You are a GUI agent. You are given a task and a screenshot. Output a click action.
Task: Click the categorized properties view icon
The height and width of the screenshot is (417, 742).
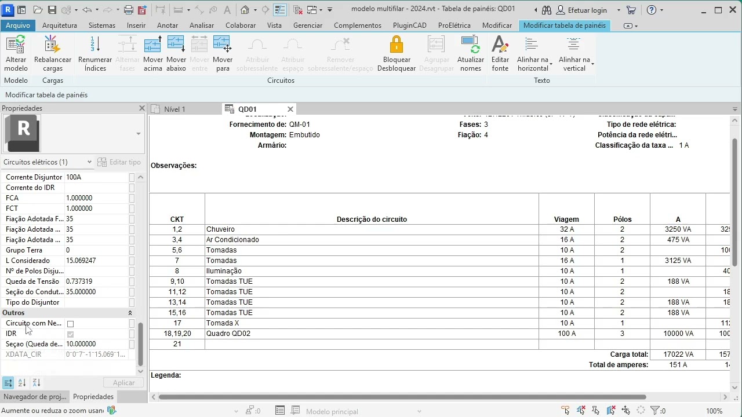pos(8,382)
